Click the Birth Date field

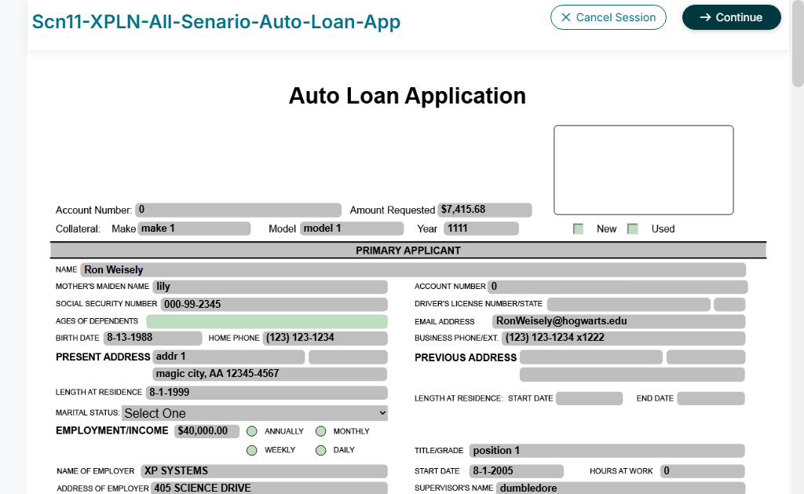(153, 338)
